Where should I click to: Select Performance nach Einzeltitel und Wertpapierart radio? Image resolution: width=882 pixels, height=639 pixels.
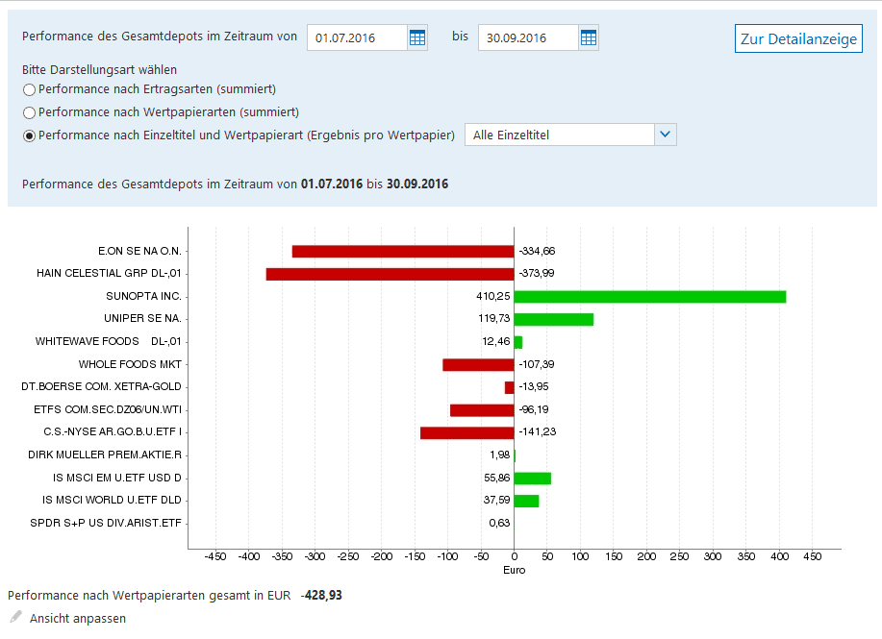[29, 135]
